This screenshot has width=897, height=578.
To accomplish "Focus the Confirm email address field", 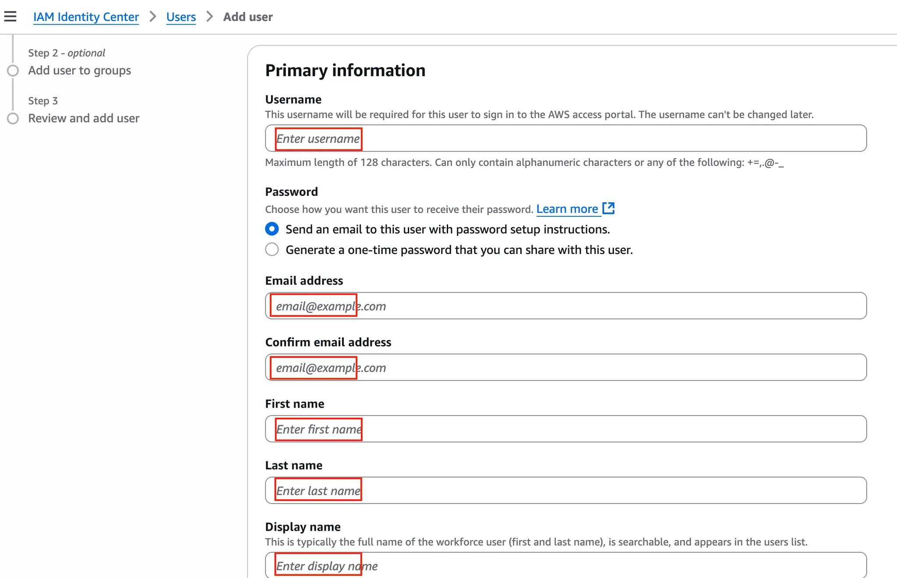I will [x=566, y=367].
